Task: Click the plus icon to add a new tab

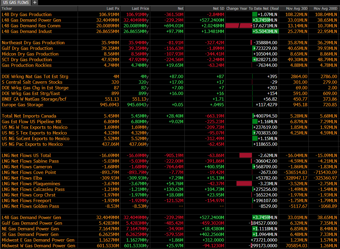Action: coord(35,3)
